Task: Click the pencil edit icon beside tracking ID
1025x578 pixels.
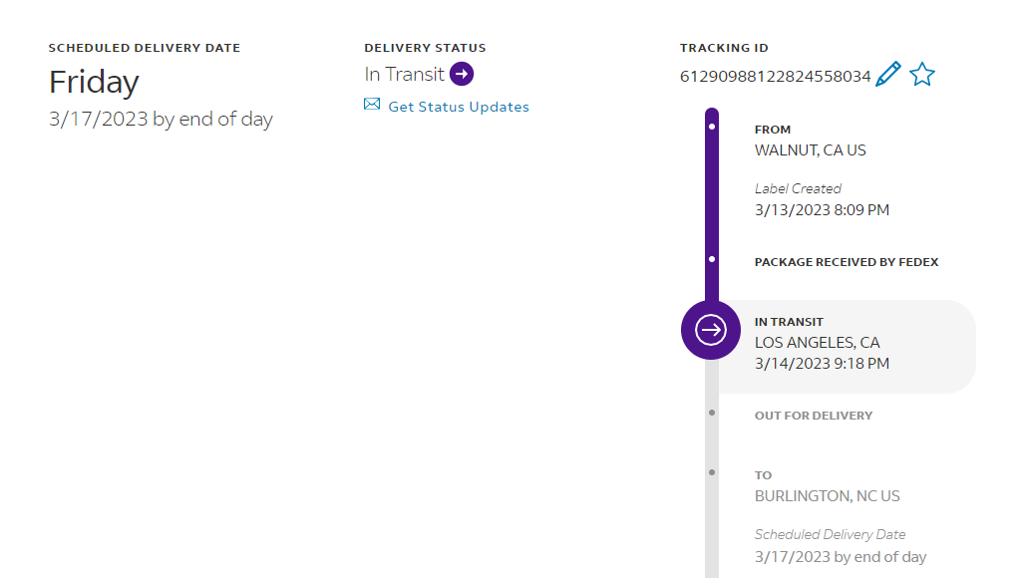Action: (x=887, y=75)
